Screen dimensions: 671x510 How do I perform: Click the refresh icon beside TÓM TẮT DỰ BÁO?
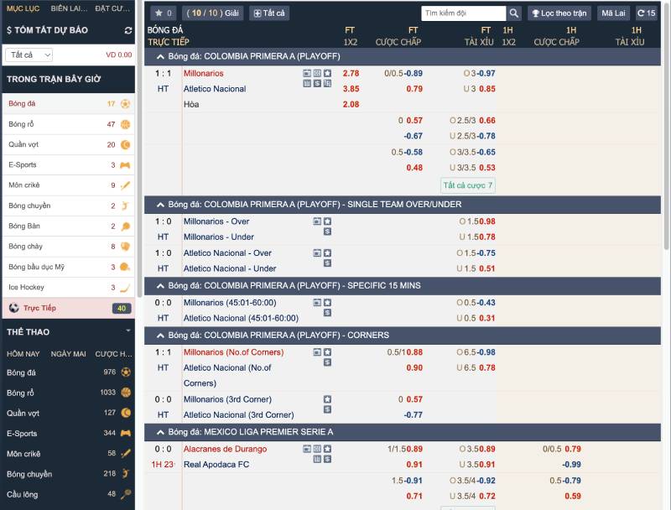(x=126, y=29)
